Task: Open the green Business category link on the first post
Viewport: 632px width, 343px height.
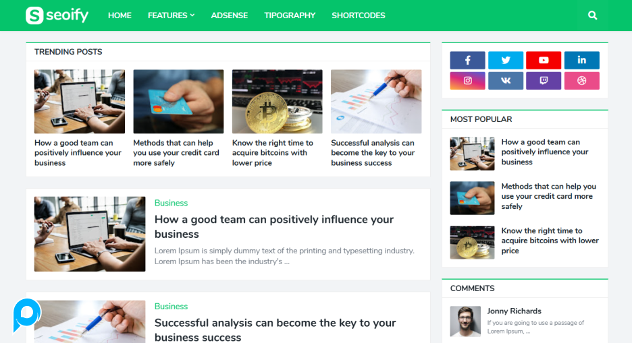Action: [171, 203]
